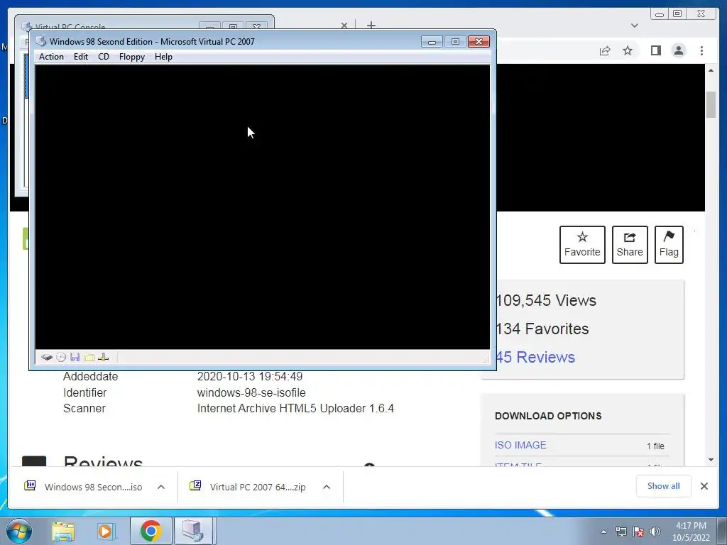Click the DOWNLOAD OPTIONS heading

pos(548,416)
